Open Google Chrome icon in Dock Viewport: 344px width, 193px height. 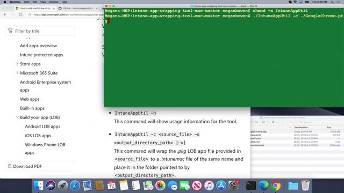276,185
